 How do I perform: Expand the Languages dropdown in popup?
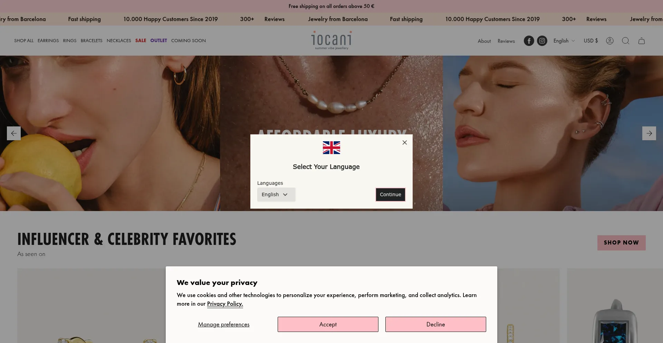click(x=276, y=194)
